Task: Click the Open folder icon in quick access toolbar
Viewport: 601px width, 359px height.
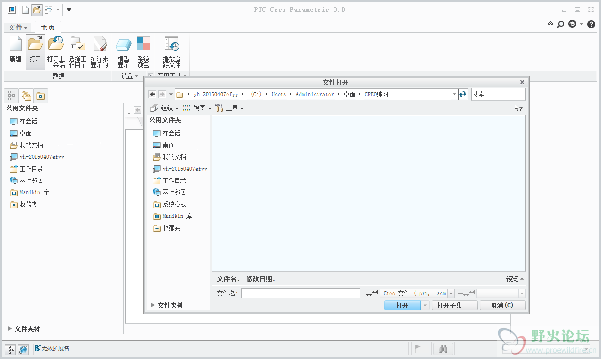Action: [x=36, y=9]
